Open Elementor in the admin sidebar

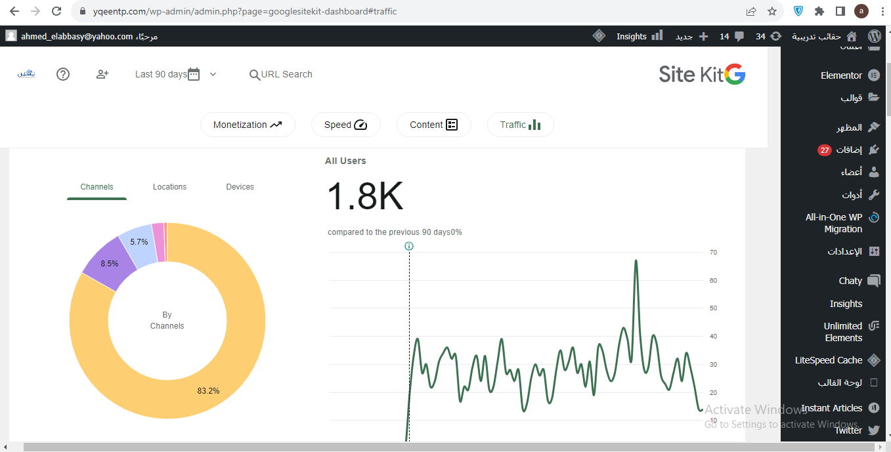(841, 75)
